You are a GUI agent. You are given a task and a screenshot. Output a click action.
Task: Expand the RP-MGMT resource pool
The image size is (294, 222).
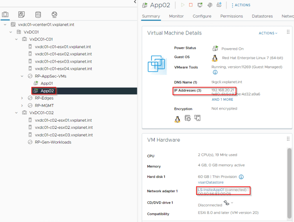tap(22, 106)
